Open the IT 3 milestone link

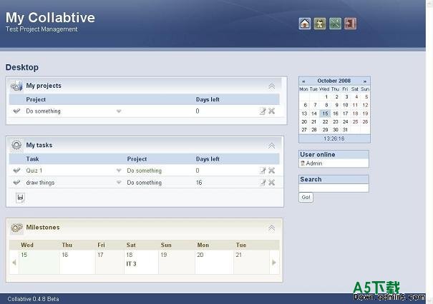[131, 264]
